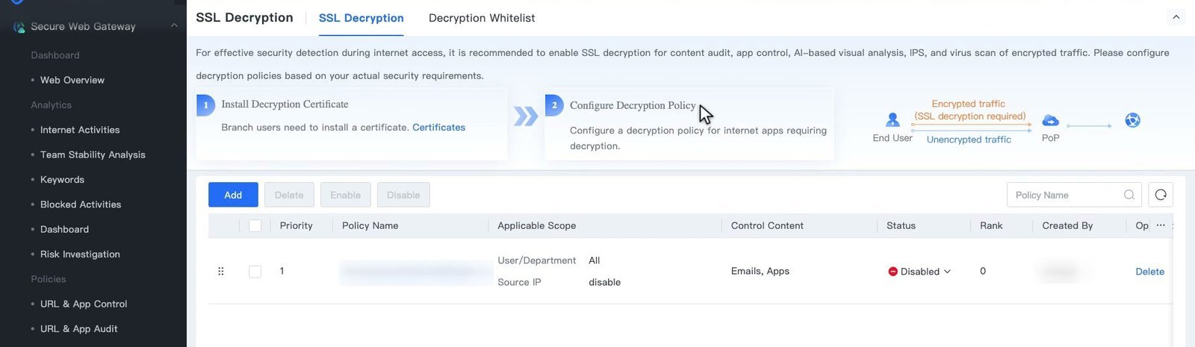Grab the drag handle of policy row 1
The image size is (1195, 347).
(221, 272)
